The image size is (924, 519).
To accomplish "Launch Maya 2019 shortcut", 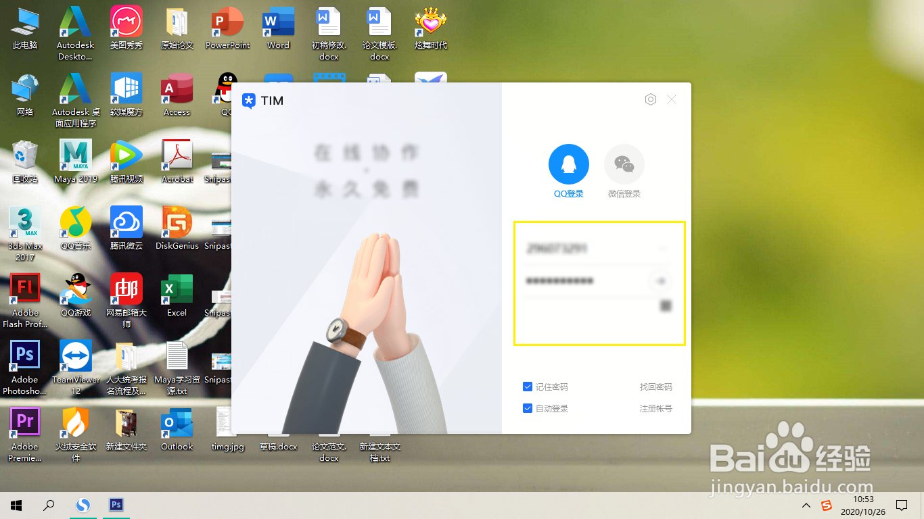I will point(76,162).
